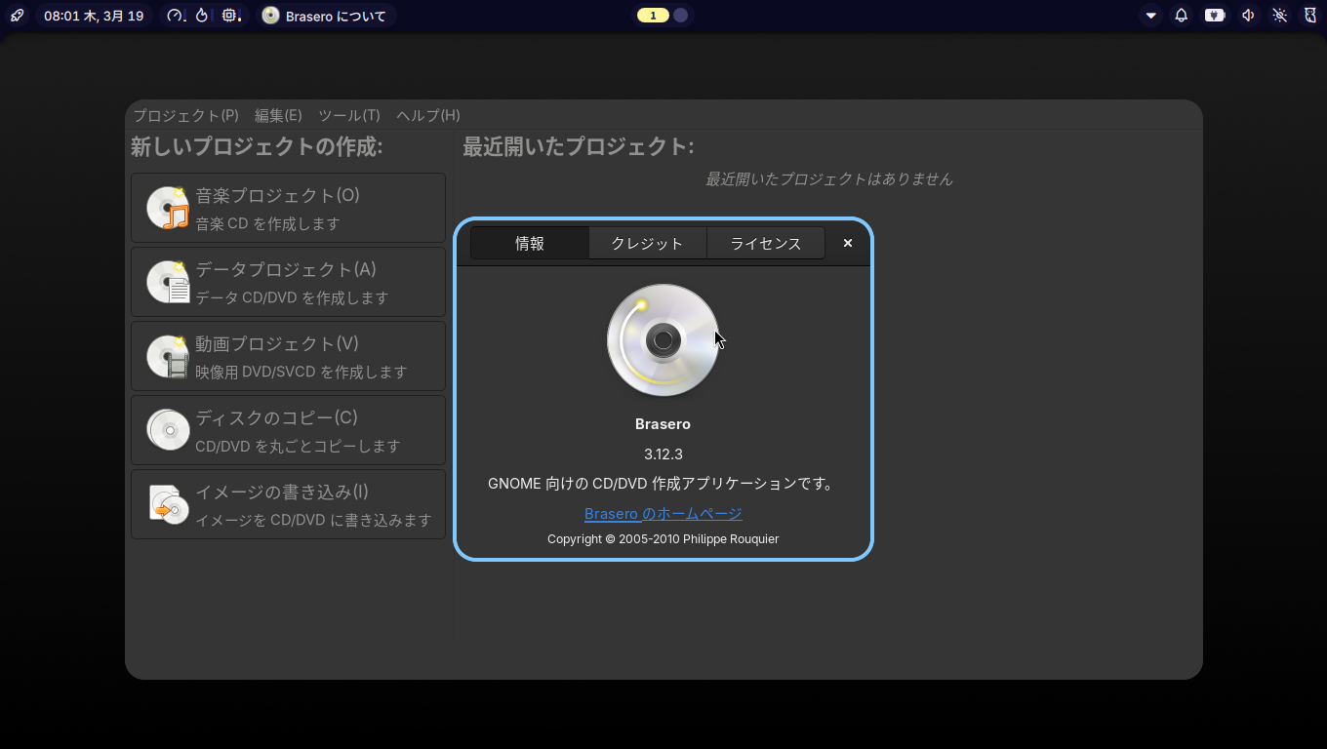The width and height of the screenshot is (1327, 749).
Task: Click the 新しいプロジェクトの作成: heading
Action: click(257, 147)
